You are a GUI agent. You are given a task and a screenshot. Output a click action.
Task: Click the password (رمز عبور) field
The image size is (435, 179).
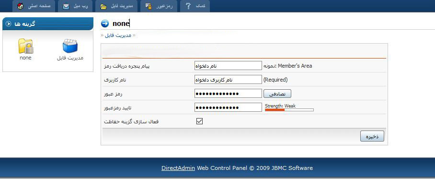[228, 94]
